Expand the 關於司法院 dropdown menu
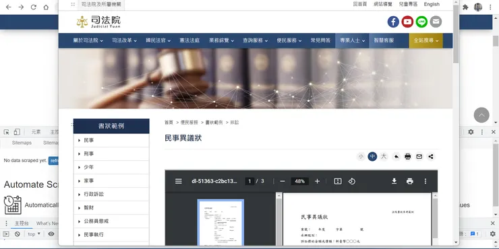The image size is (499, 249). click(88, 40)
